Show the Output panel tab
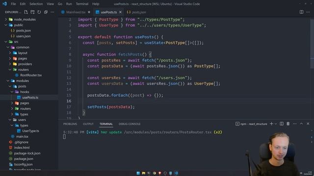Image resolution: width=314 pixels, height=176 pixels. coord(88,124)
